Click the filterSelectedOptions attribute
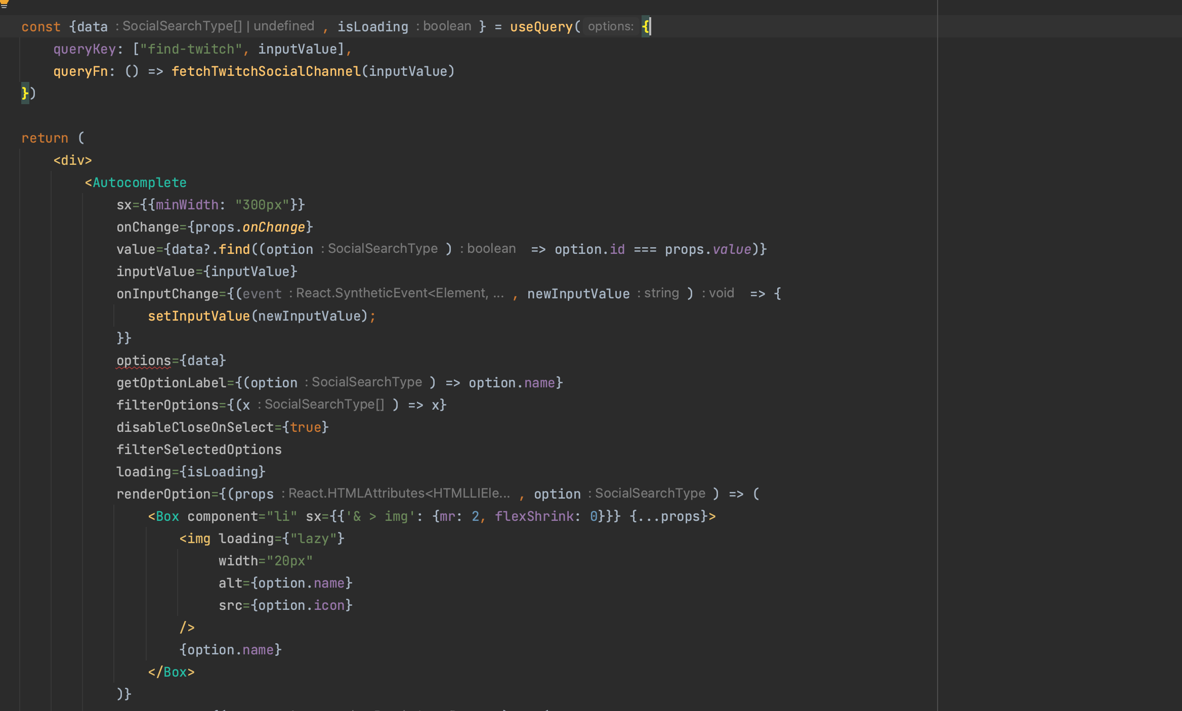 tap(199, 450)
